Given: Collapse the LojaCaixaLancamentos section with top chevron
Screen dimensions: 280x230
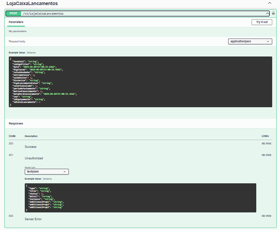Looking at the screenshot, I should [x=269, y=3].
